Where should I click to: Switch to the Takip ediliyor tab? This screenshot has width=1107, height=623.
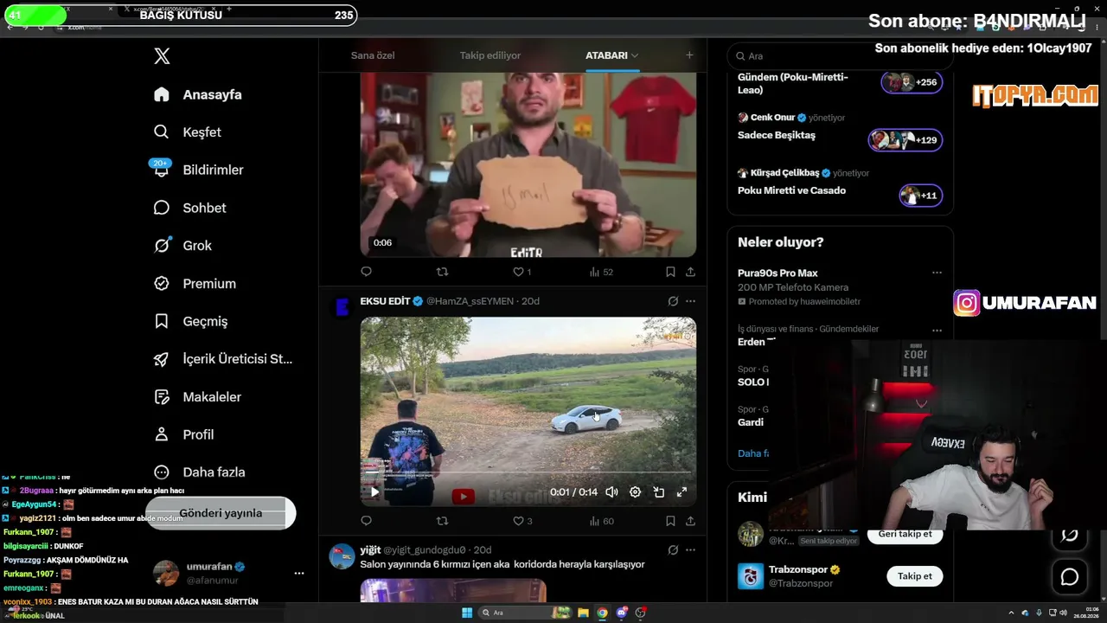[490, 55]
